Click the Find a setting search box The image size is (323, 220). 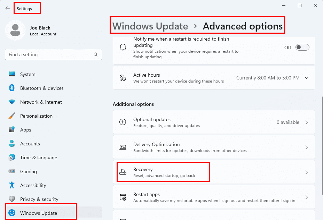54,54
